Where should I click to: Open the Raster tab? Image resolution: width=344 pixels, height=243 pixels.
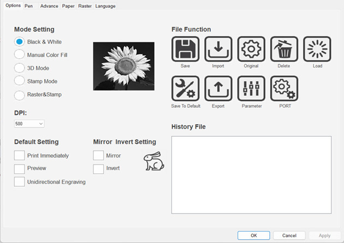click(85, 6)
